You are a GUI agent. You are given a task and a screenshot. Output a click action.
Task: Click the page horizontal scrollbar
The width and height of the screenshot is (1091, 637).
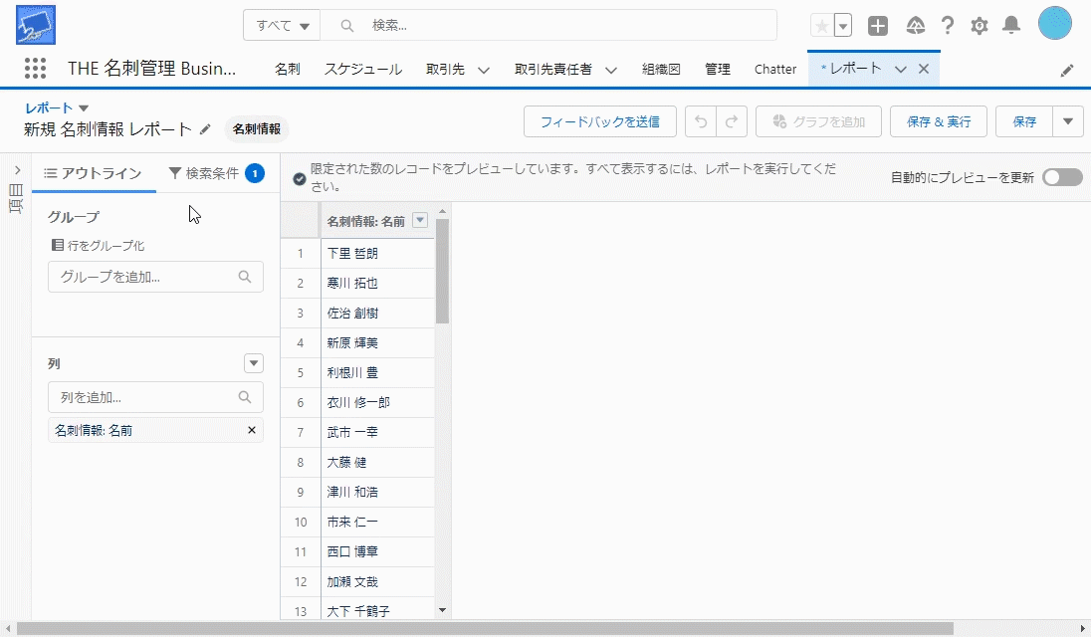pyautogui.click(x=485, y=629)
